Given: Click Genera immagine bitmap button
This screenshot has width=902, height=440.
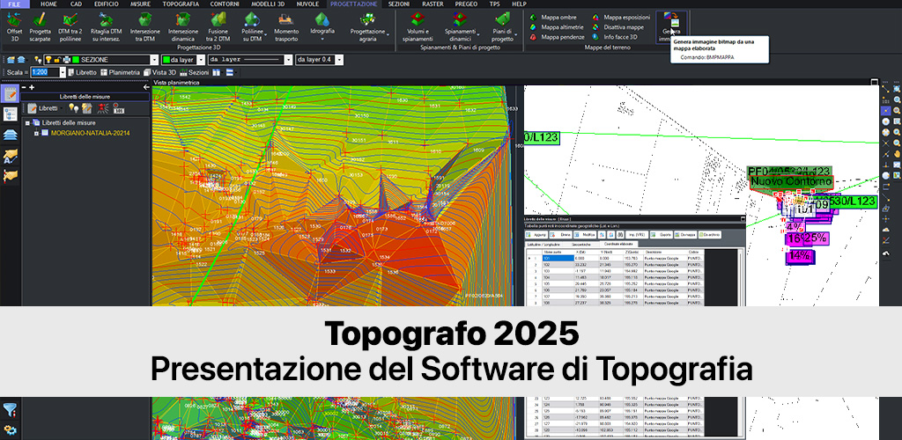Looking at the screenshot, I should [670, 27].
